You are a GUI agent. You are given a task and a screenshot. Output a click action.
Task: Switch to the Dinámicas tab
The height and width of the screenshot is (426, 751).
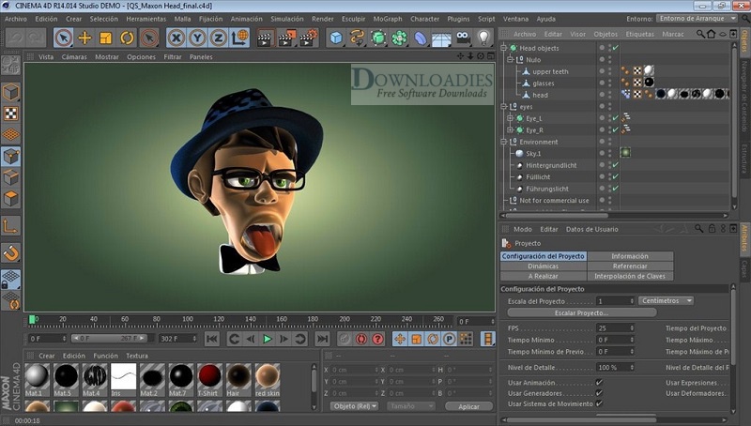544,266
